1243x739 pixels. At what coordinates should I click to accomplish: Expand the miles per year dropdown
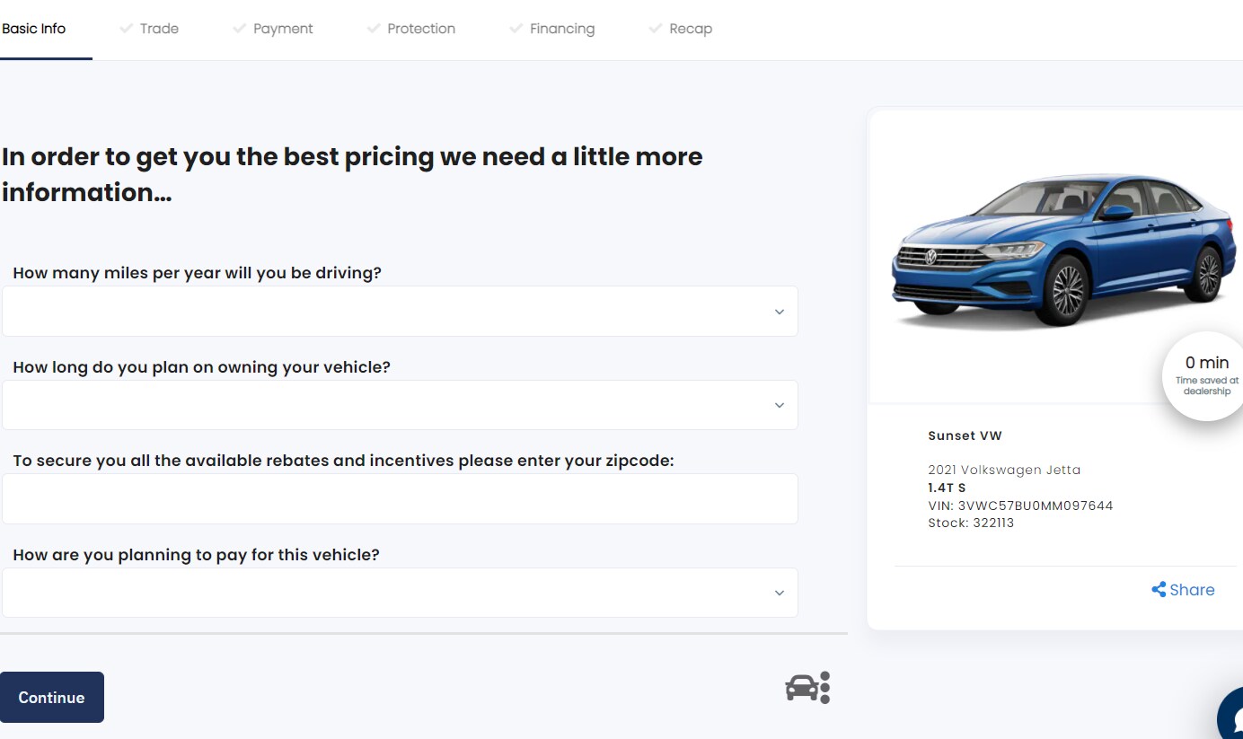[x=400, y=312]
